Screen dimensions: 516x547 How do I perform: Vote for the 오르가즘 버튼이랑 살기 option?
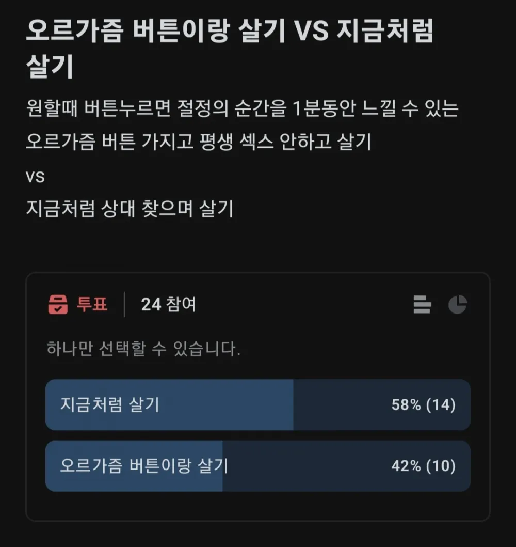(144, 466)
